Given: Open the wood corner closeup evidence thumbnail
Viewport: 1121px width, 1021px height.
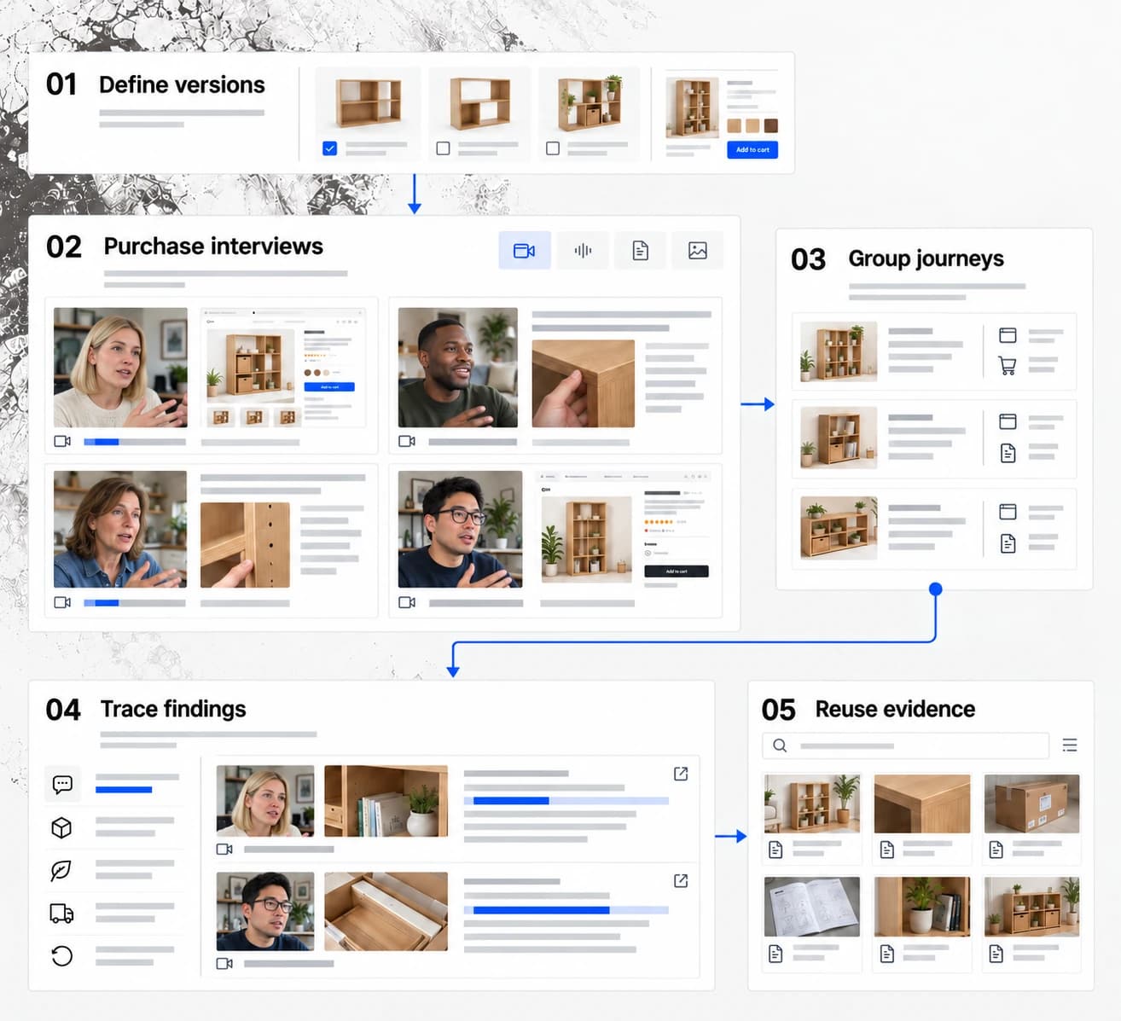Looking at the screenshot, I should pos(922,803).
